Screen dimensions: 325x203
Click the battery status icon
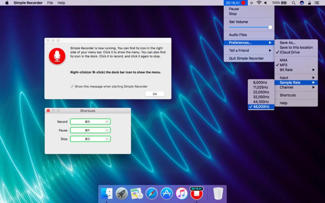click(284, 3)
